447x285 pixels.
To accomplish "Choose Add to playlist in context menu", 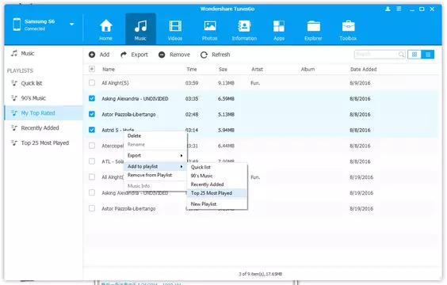I will pos(155,166).
